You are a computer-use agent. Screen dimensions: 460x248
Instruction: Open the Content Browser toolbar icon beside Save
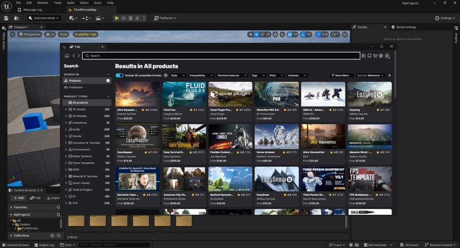[x=17, y=18]
